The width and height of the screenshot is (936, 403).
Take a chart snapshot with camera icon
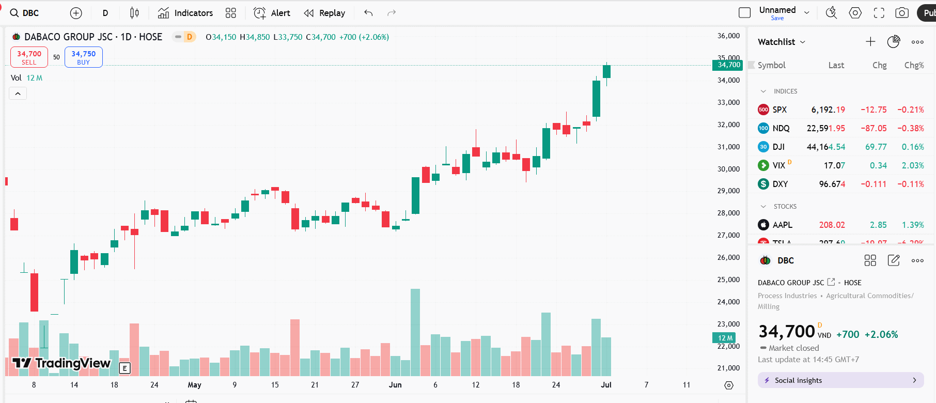coord(902,13)
